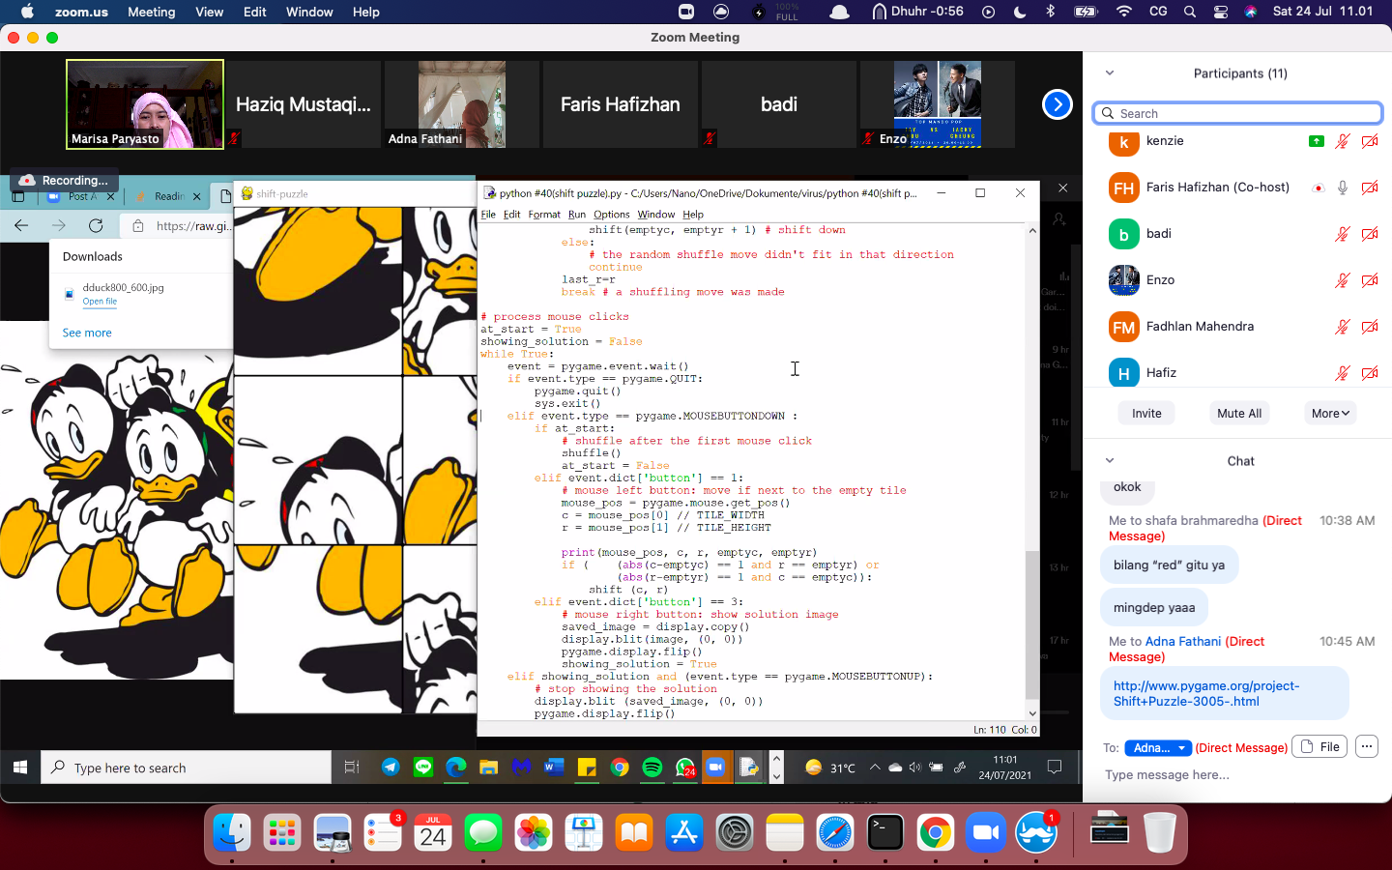Open WhatsApp icon in shared Windows taskbar
The image size is (1392, 870).
[685, 768]
